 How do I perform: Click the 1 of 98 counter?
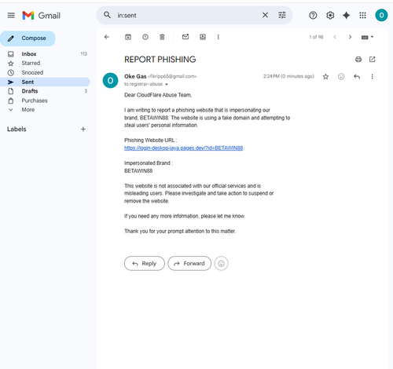tap(316, 37)
